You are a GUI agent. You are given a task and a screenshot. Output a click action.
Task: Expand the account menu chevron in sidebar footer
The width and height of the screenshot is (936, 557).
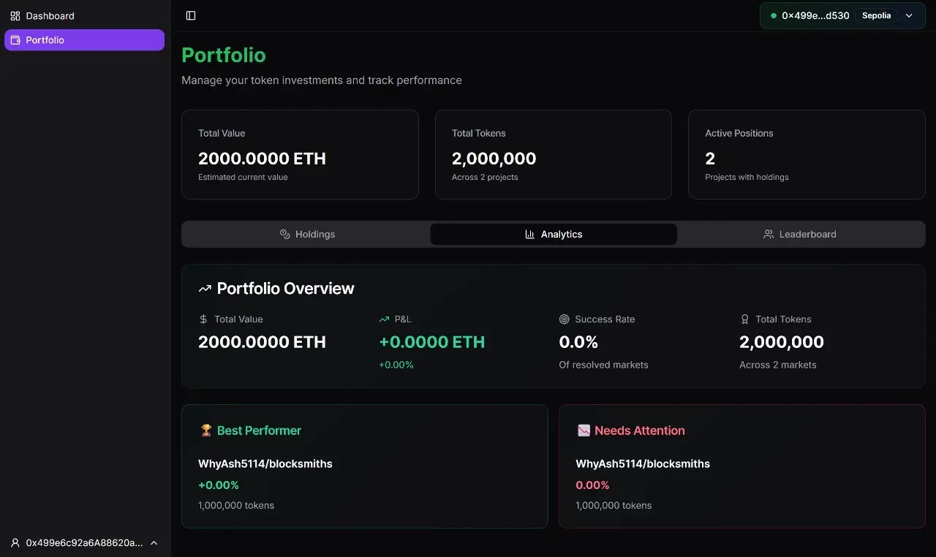[x=154, y=543]
